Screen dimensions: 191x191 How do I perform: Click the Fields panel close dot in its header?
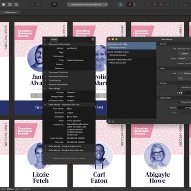(45, 40)
